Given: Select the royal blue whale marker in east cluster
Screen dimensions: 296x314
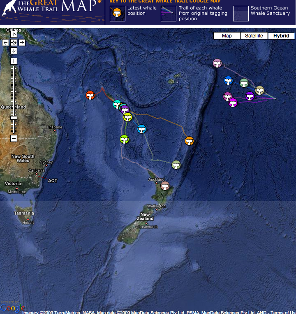Looking at the screenshot, I should click(x=229, y=81).
